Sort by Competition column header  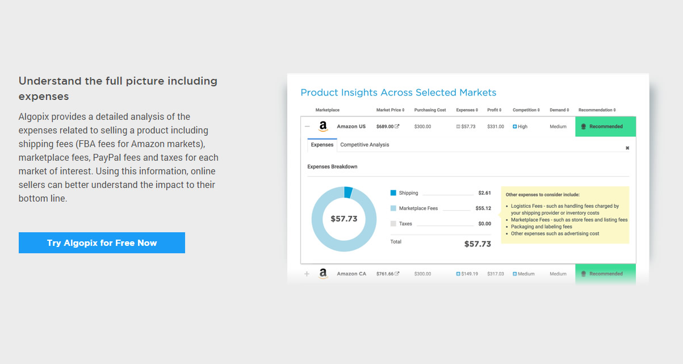526,110
